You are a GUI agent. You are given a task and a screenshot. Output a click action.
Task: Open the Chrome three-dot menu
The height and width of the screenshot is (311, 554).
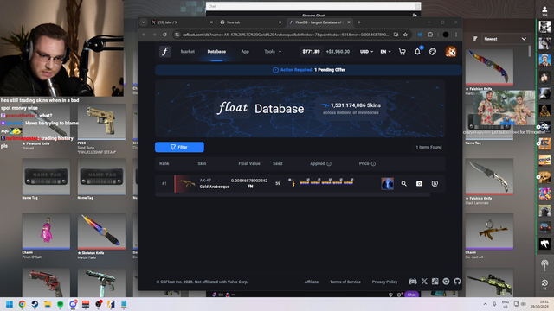(x=456, y=35)
